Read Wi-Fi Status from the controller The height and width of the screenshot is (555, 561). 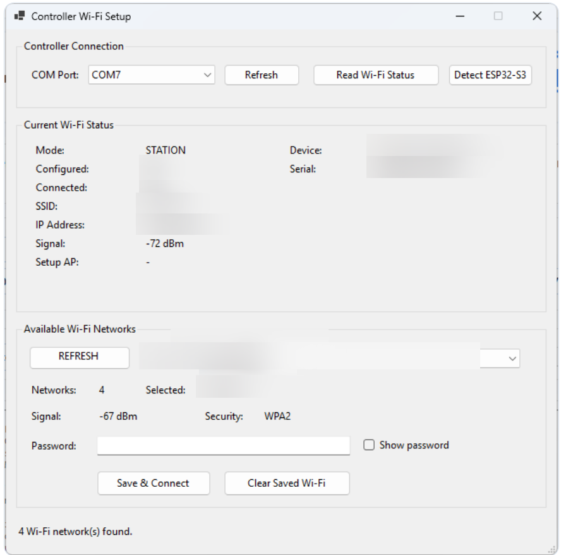coord(376,75)
